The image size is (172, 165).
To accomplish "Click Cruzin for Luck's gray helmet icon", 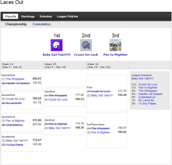I will [x=86, y=45].
